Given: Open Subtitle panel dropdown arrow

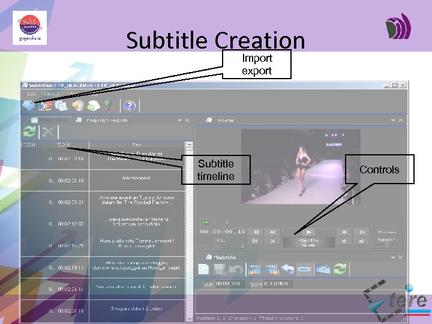Looking at the screenshot, I should tap(393, 257).
